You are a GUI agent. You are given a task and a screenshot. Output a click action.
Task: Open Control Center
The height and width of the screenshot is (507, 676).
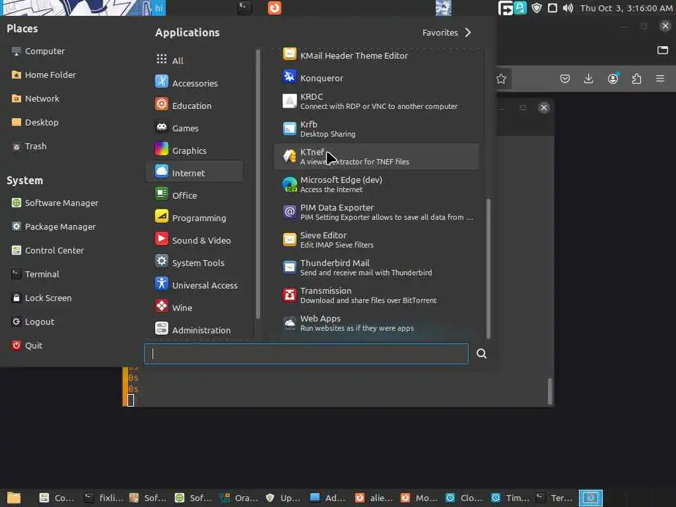click(48, 250)
